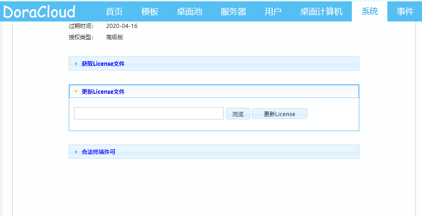Focus the License file path field

148,114
